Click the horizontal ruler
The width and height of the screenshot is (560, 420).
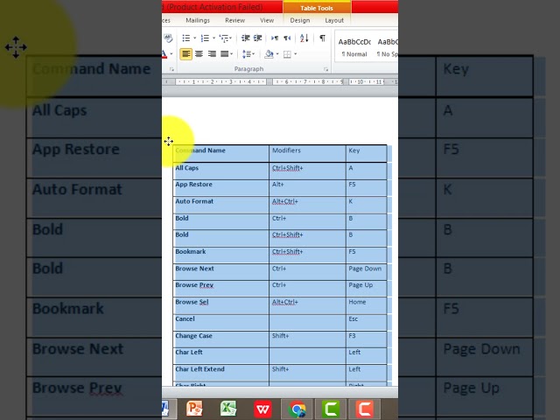tap(280, 81)
